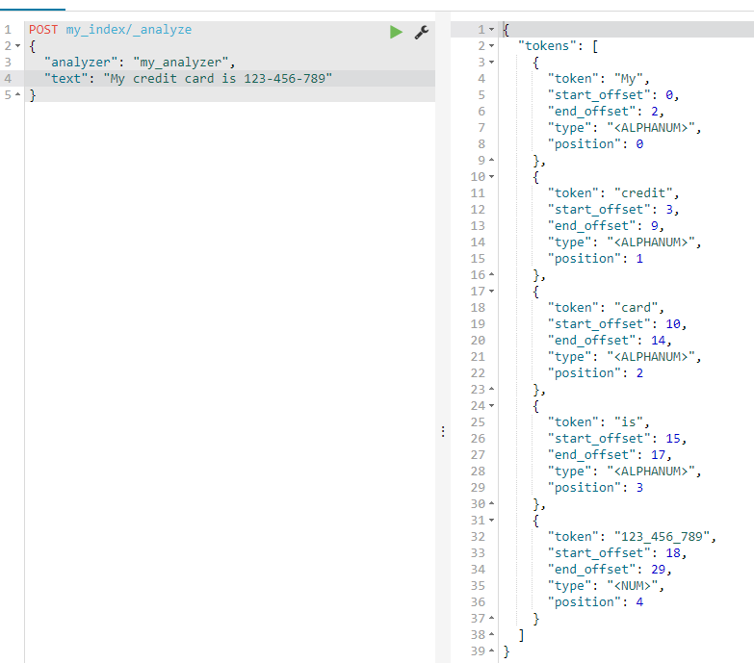
Task: Click fold end marker at response line 39
Action: [491, 651]
